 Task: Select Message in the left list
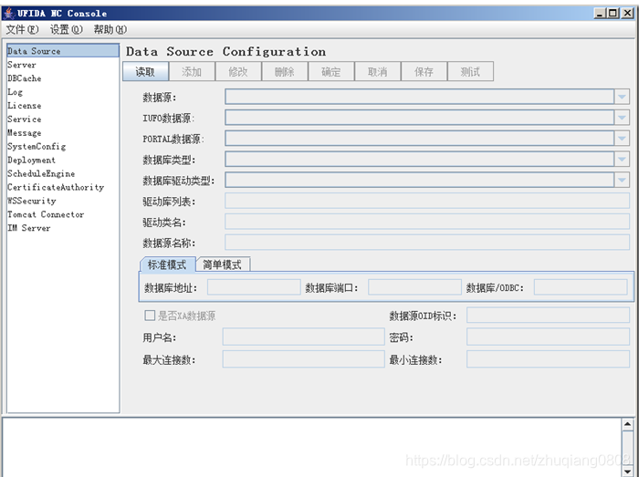coord(63,132)
